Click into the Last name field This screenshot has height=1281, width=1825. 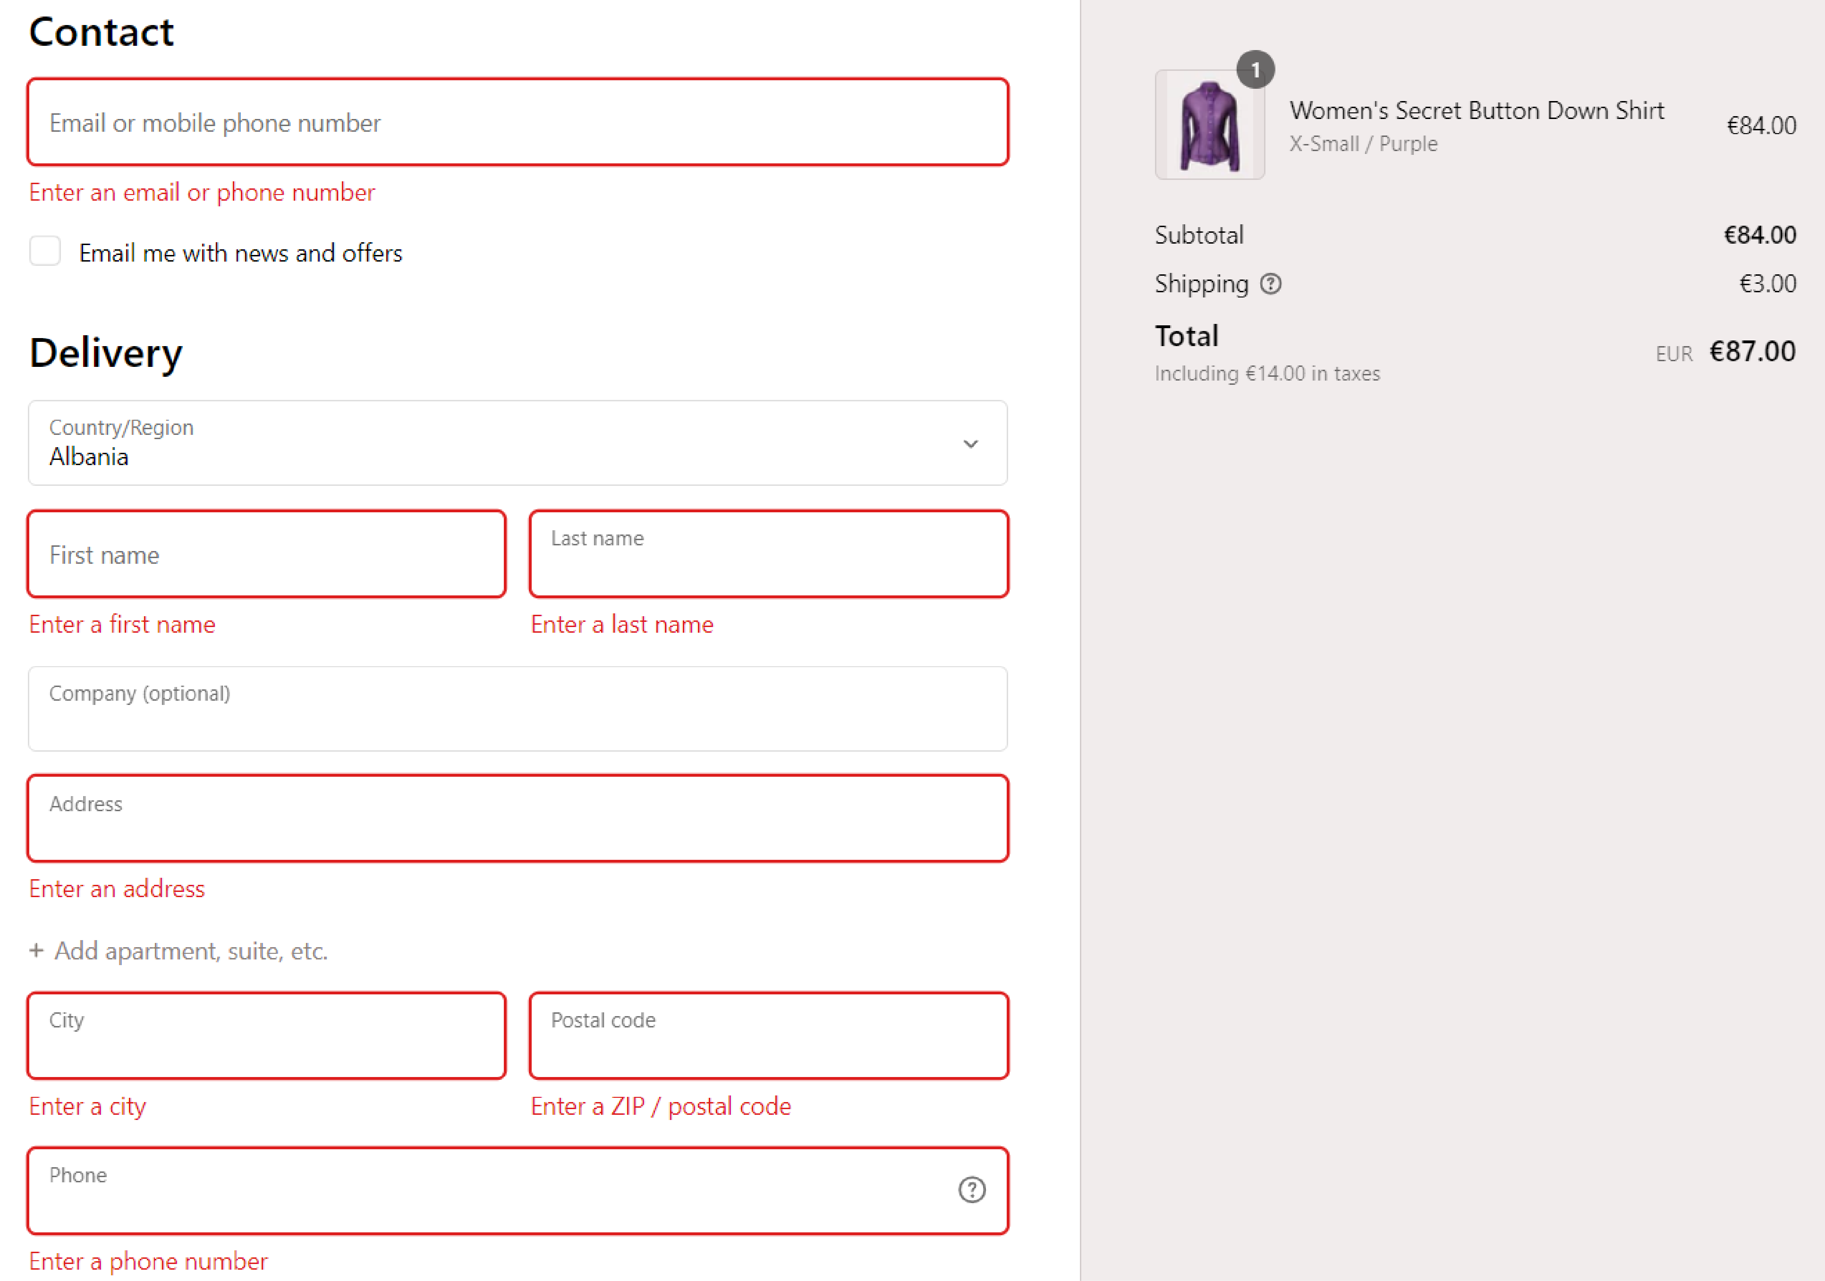click(768, 555)
